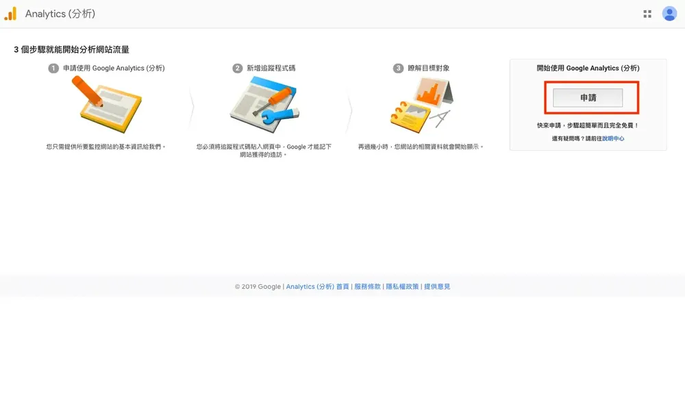Click description about pasting tracking code
Viewport: 685px width, 395px height.
(x=264, y=151)
